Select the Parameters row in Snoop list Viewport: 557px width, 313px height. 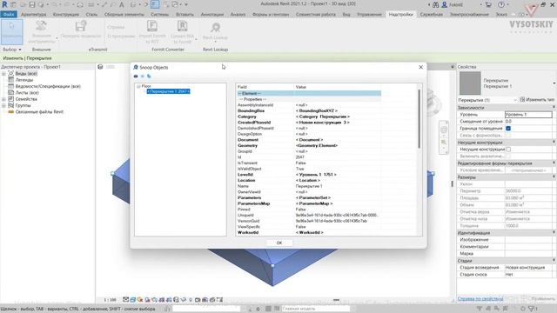pyautogui.click(x=309, y=197)
